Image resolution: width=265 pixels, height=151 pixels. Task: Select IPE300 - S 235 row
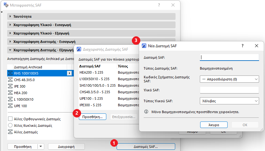click(x=109, y=105)
